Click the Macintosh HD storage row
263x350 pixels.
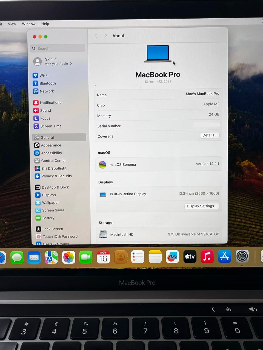[x=159, y=234]
